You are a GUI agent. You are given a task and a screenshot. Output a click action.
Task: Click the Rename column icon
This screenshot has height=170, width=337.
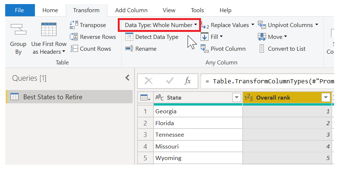129,49
